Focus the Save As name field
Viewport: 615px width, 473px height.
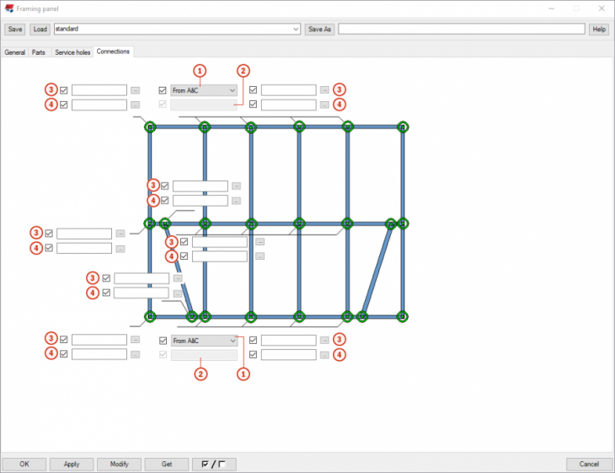pyautogui.click(x=462, y=29)
